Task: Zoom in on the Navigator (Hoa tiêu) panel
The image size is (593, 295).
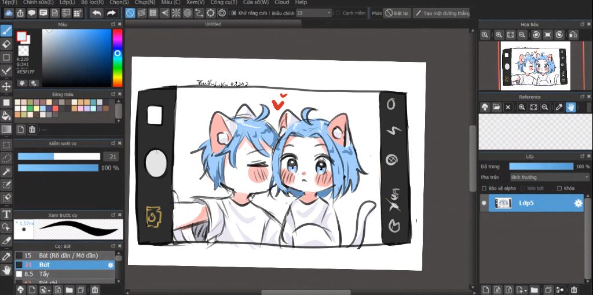Action: 499,35
